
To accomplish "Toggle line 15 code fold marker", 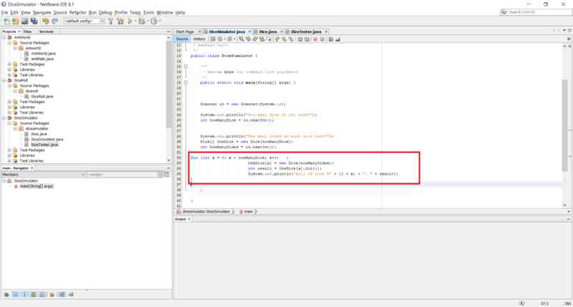I will [186, 67].
